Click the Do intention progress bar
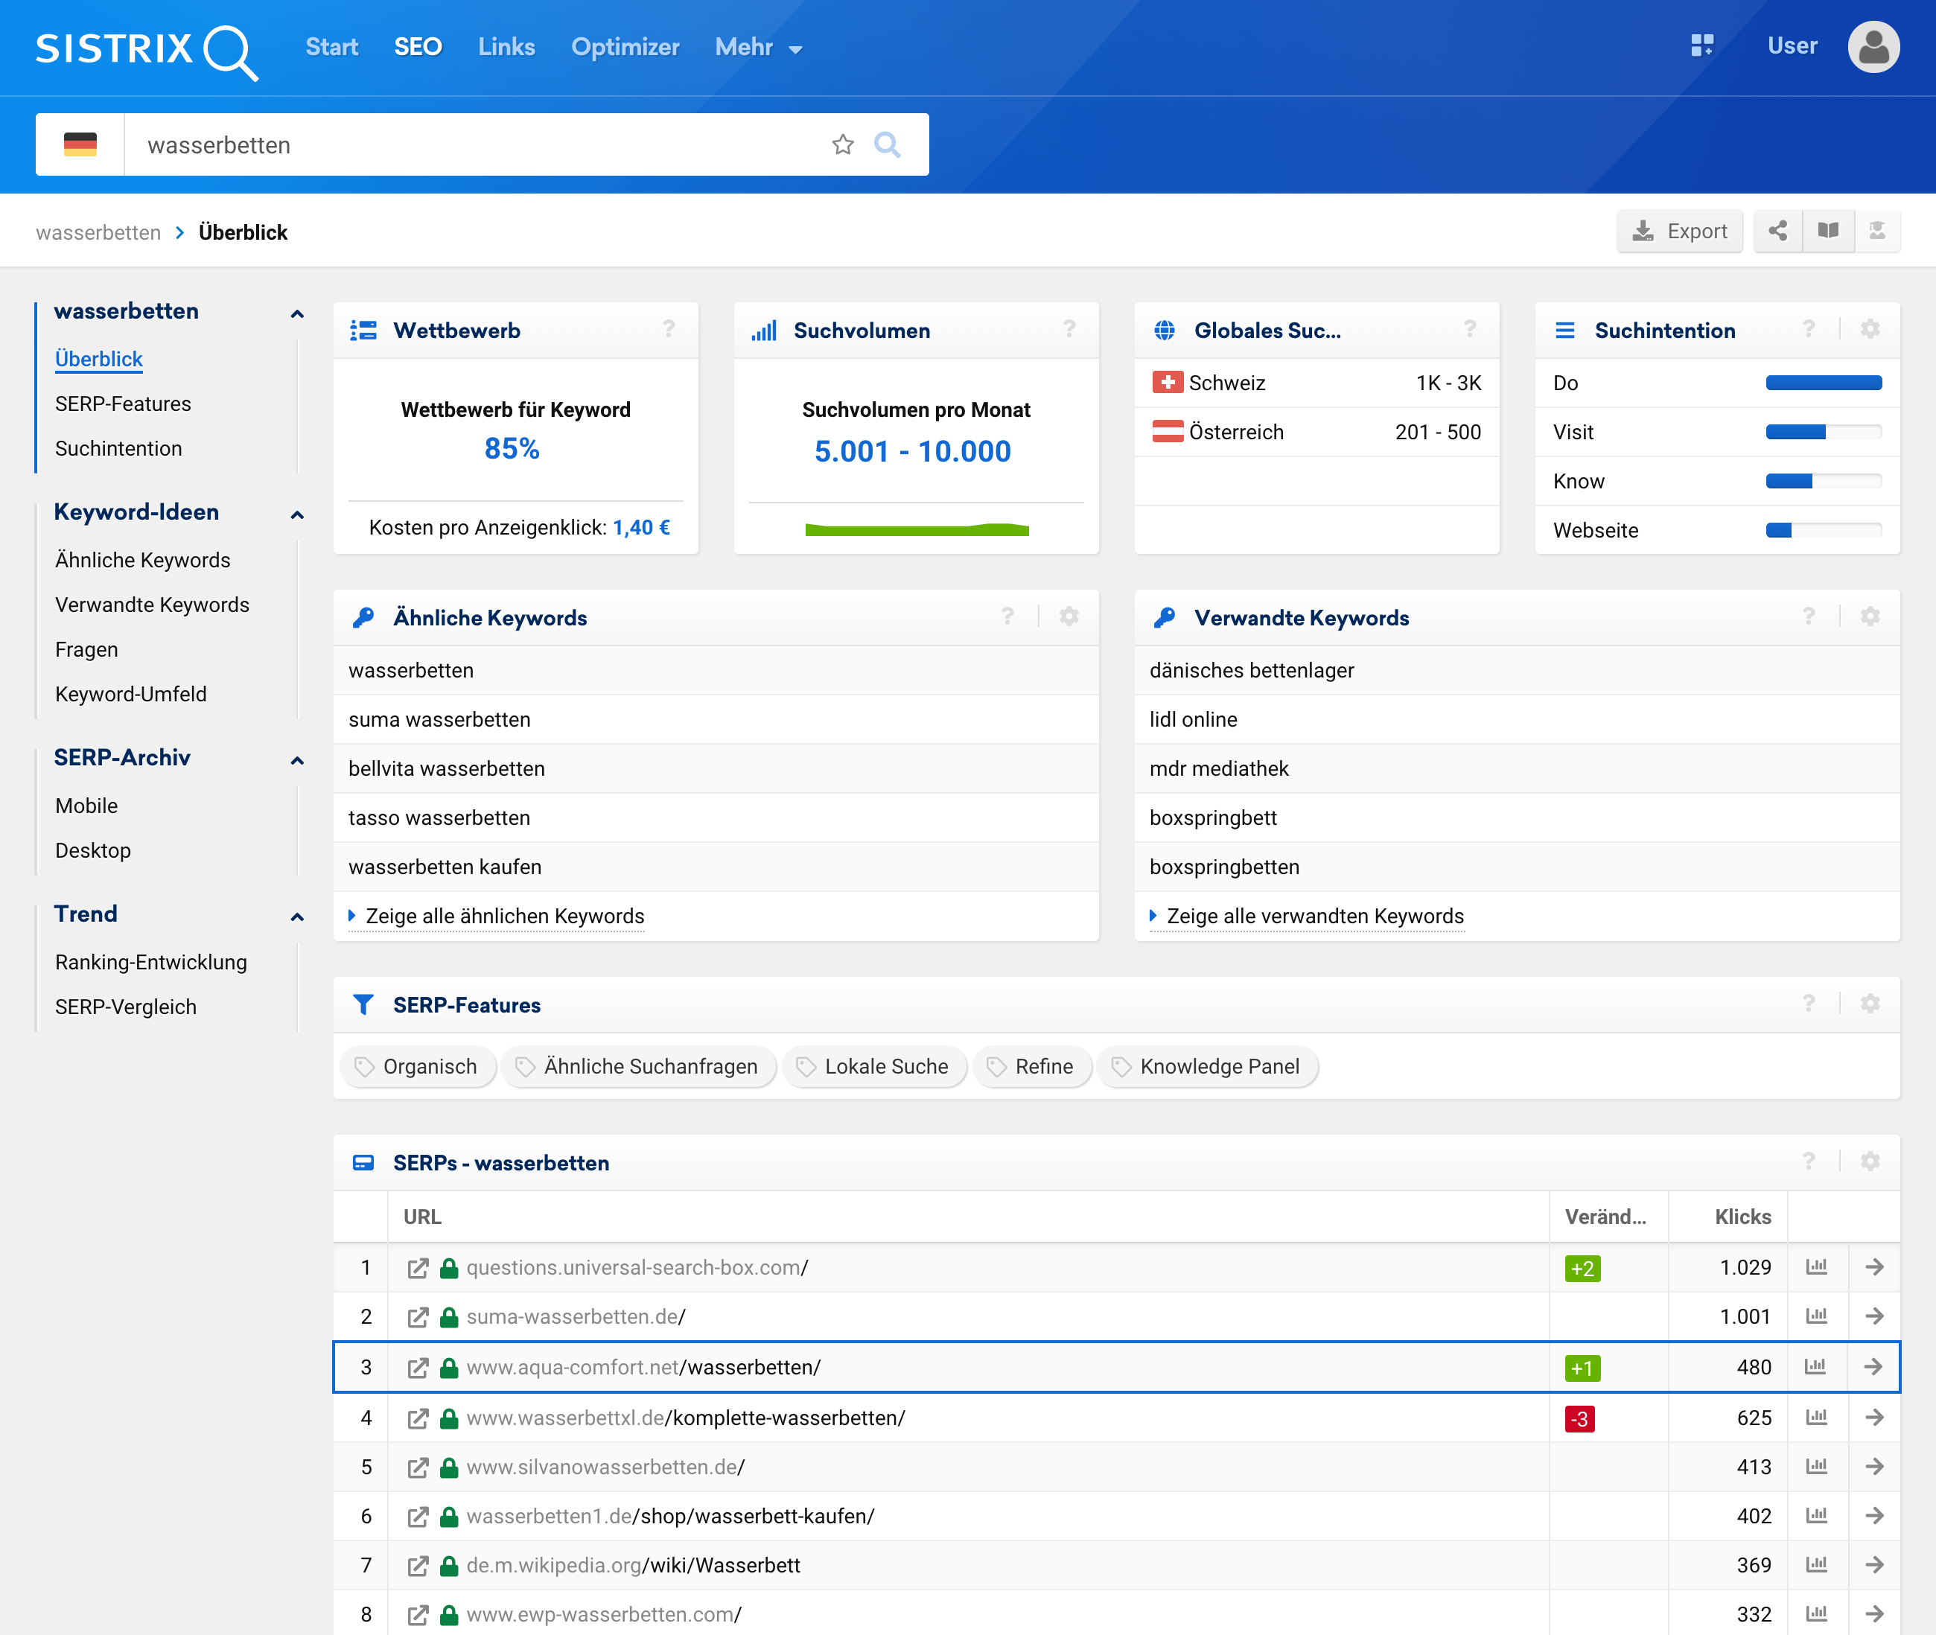This screenshot has width=1936, height=1635. tap(1823, 383)
